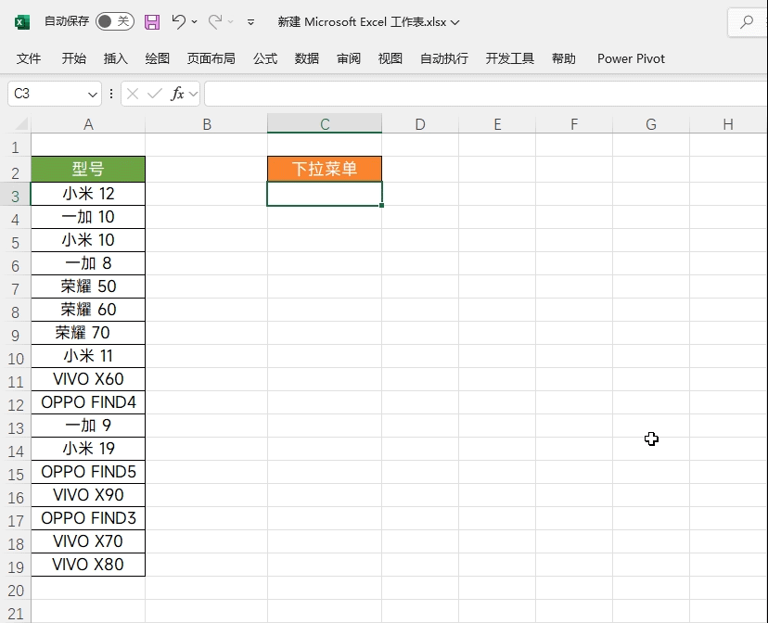Select cell containing 荣耀 70

(88, 333)
